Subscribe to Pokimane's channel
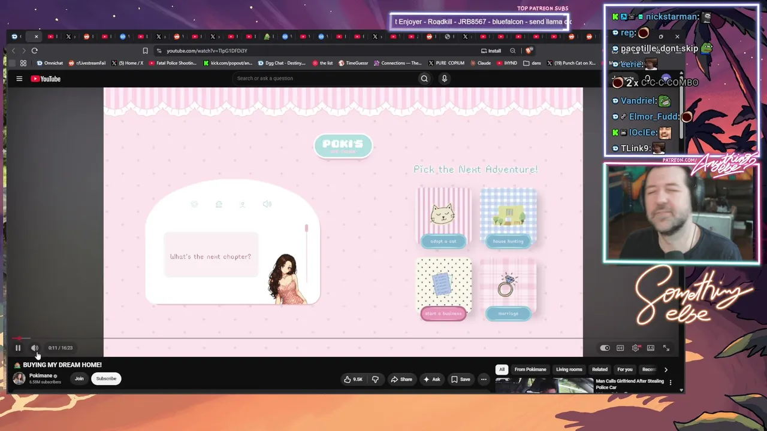Viewport: 767px width, 431px height. point(106,378)
